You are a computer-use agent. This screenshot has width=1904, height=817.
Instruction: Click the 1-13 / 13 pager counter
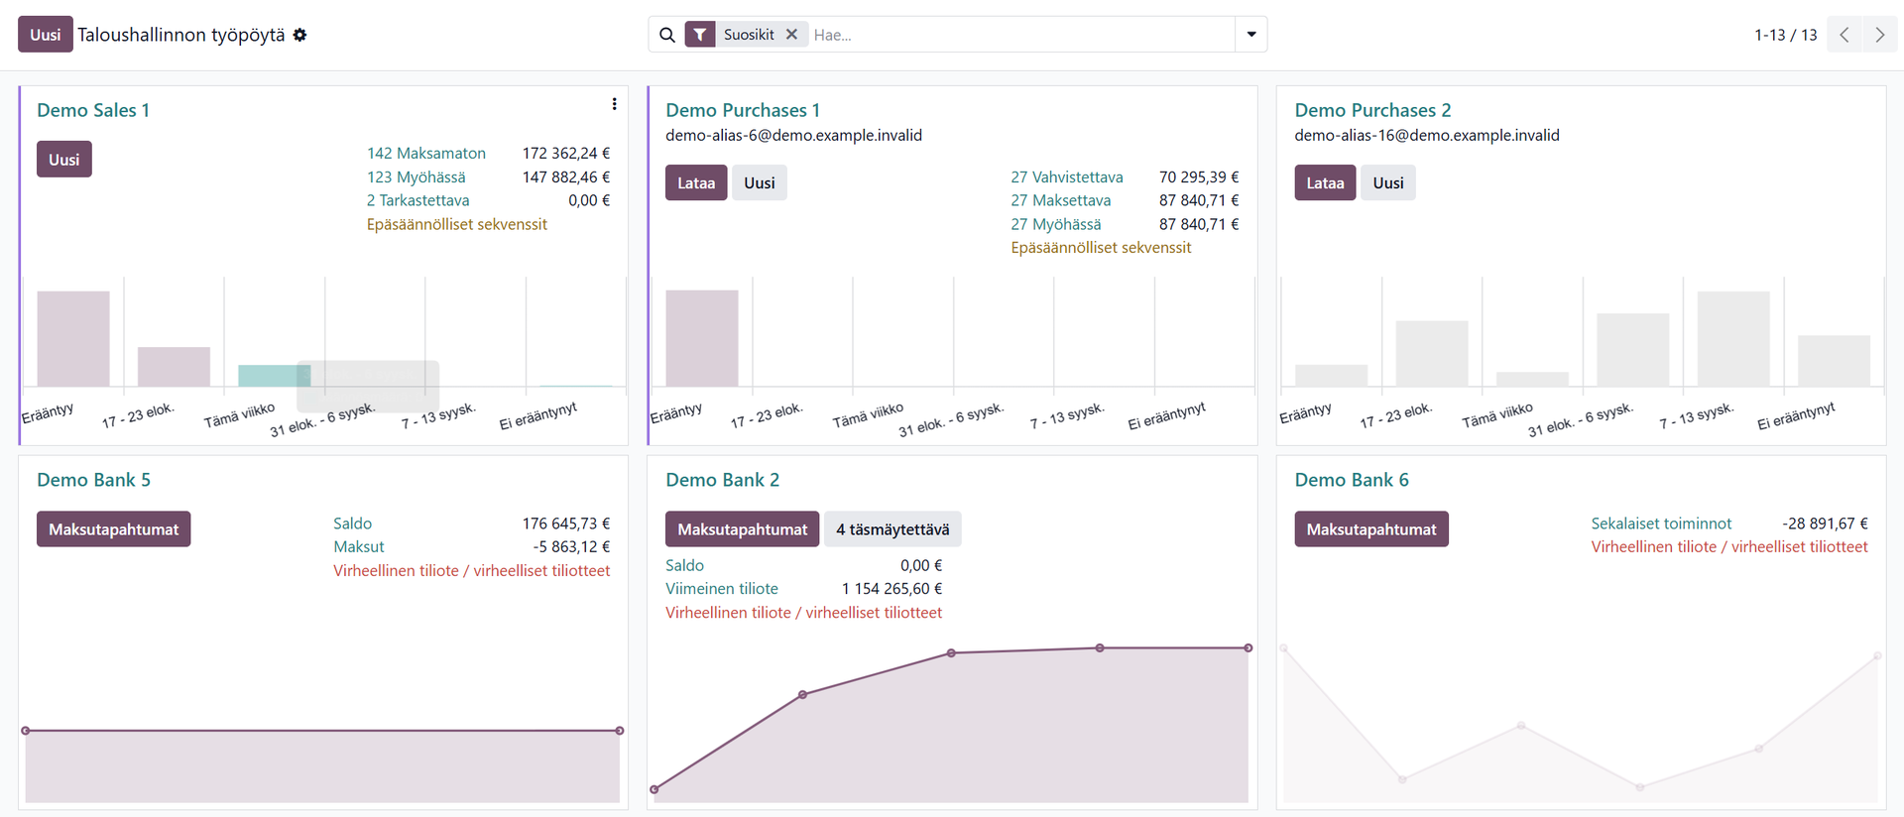(1785, 35)
